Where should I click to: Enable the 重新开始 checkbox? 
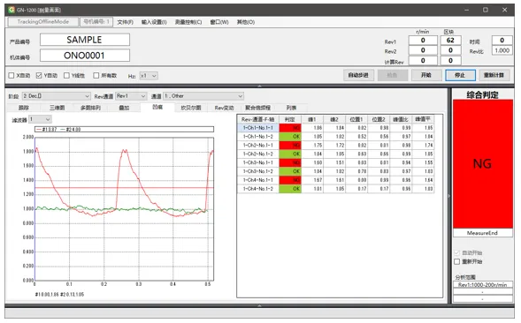pos(457,261)
